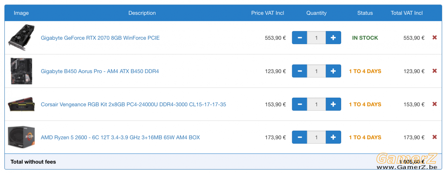Click the 123,90 € row total

414,71
